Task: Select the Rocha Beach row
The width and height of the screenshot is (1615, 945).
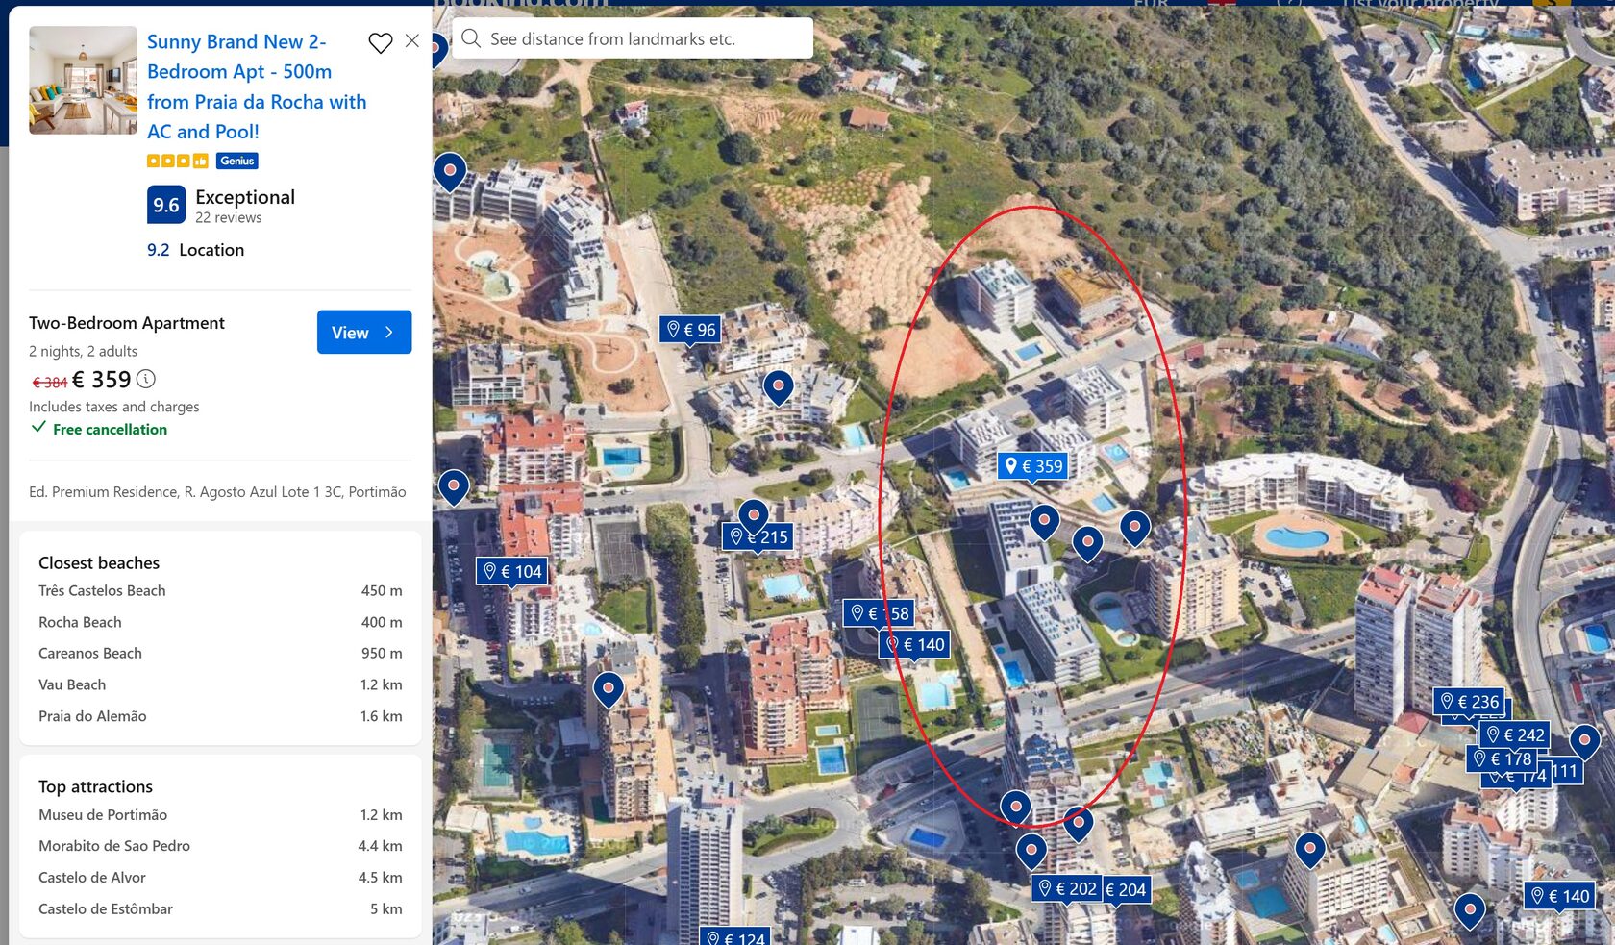Action: 220,622
